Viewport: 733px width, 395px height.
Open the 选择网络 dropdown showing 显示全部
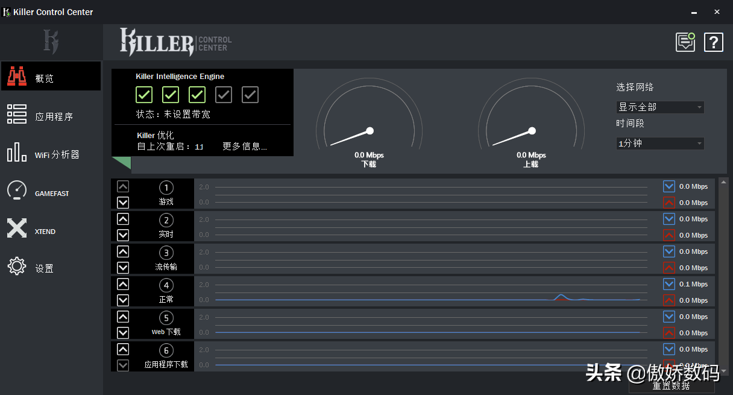660,107
